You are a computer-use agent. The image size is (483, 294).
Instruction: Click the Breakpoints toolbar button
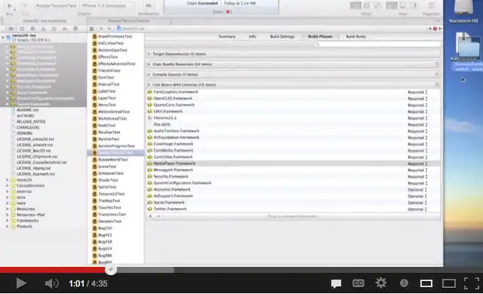[149, 5]
